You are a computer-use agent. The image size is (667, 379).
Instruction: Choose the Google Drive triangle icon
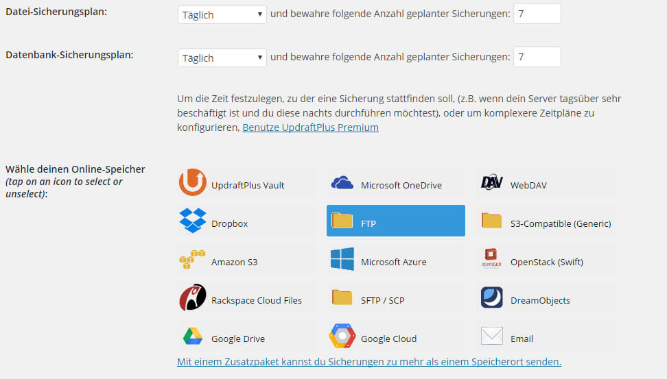pyautogui.click(x=193, y=336)
